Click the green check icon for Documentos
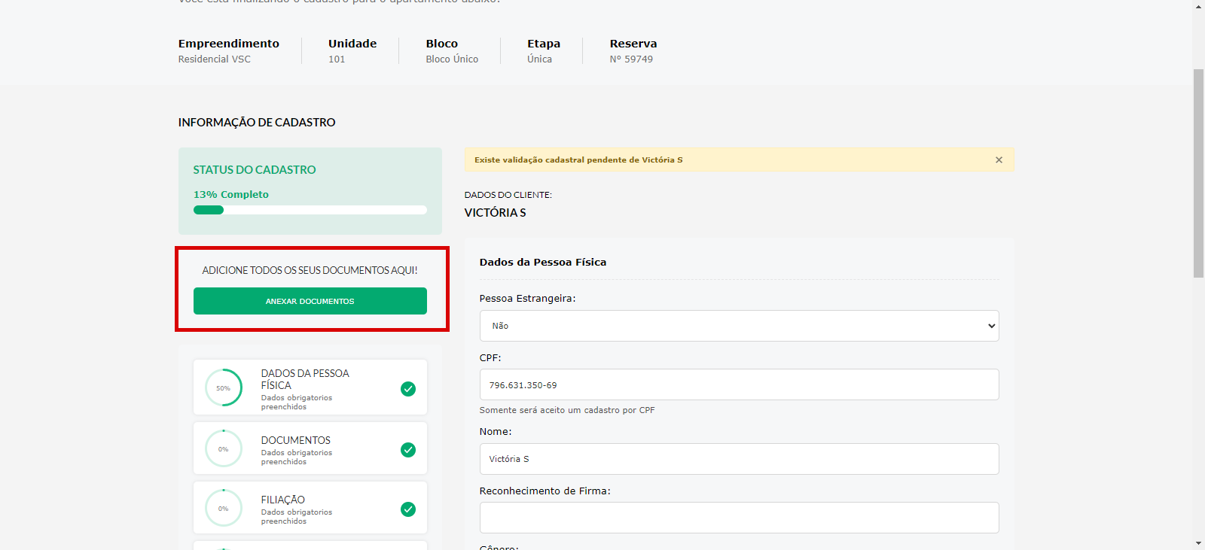Image resolution: width=1205 pixels, height=550 pixels. [x=408, y=450]
